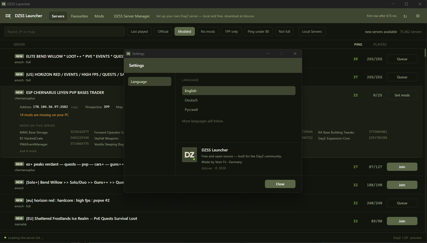Click the DayZ-Expansion-Core mod entry
Screen dimensions: 427x243
[x=334, y=138]
